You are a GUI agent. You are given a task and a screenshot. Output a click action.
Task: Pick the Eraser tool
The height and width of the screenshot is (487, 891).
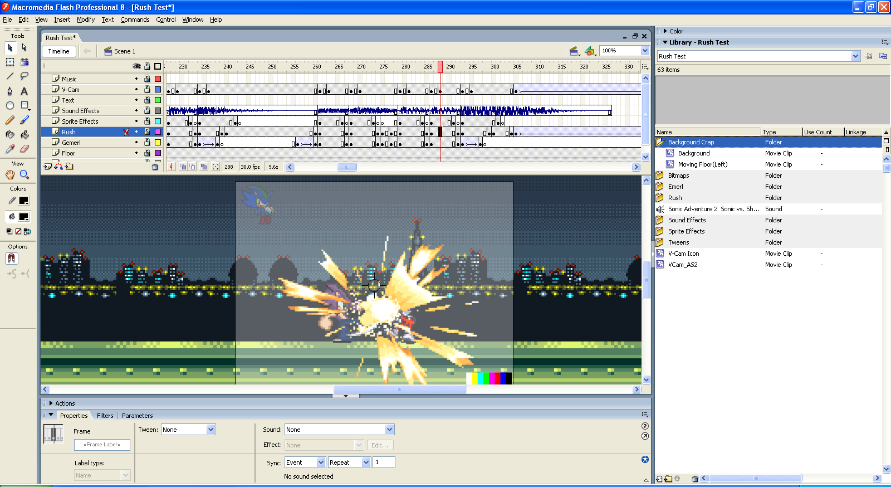pos(25,149)
